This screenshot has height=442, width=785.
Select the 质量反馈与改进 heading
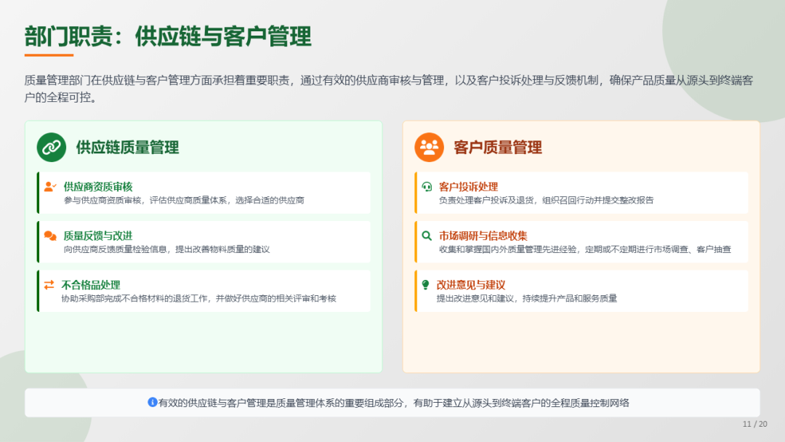coord(98,236)
